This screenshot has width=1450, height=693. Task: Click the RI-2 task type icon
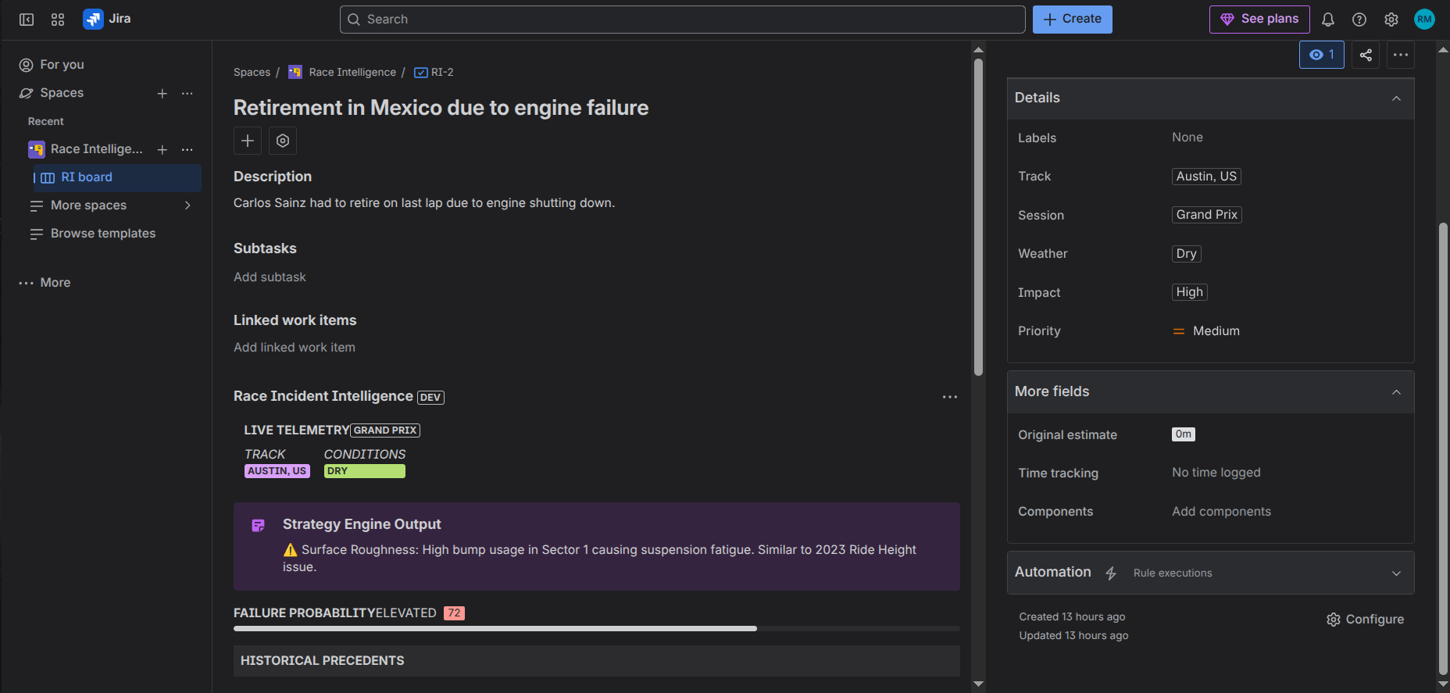[421, 73]
